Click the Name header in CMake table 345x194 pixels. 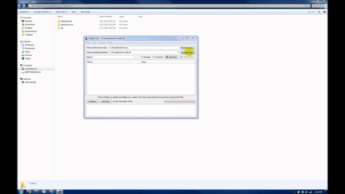pos(113,62)
